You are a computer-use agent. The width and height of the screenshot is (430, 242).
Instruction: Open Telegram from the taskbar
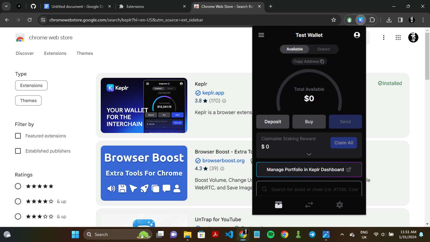tap(312, 234)
